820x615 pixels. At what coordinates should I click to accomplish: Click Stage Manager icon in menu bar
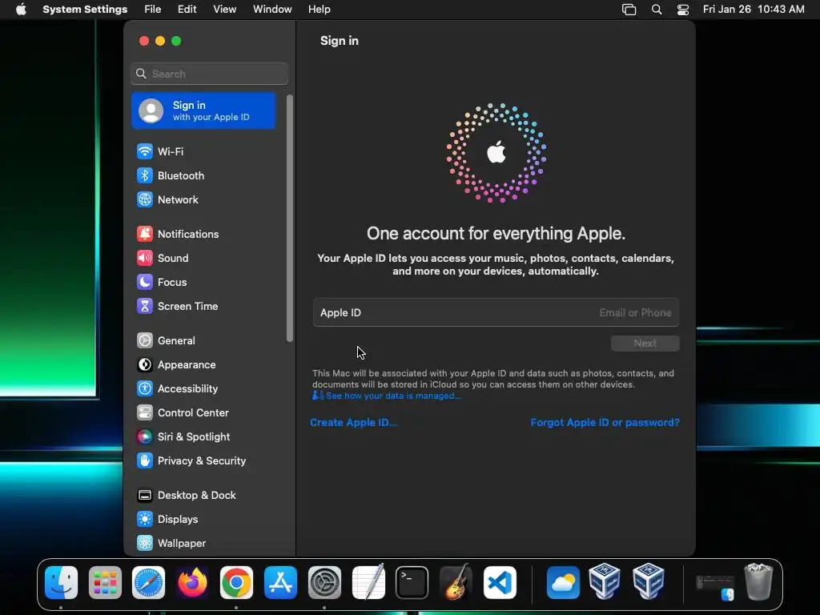[x=629, y=10]
